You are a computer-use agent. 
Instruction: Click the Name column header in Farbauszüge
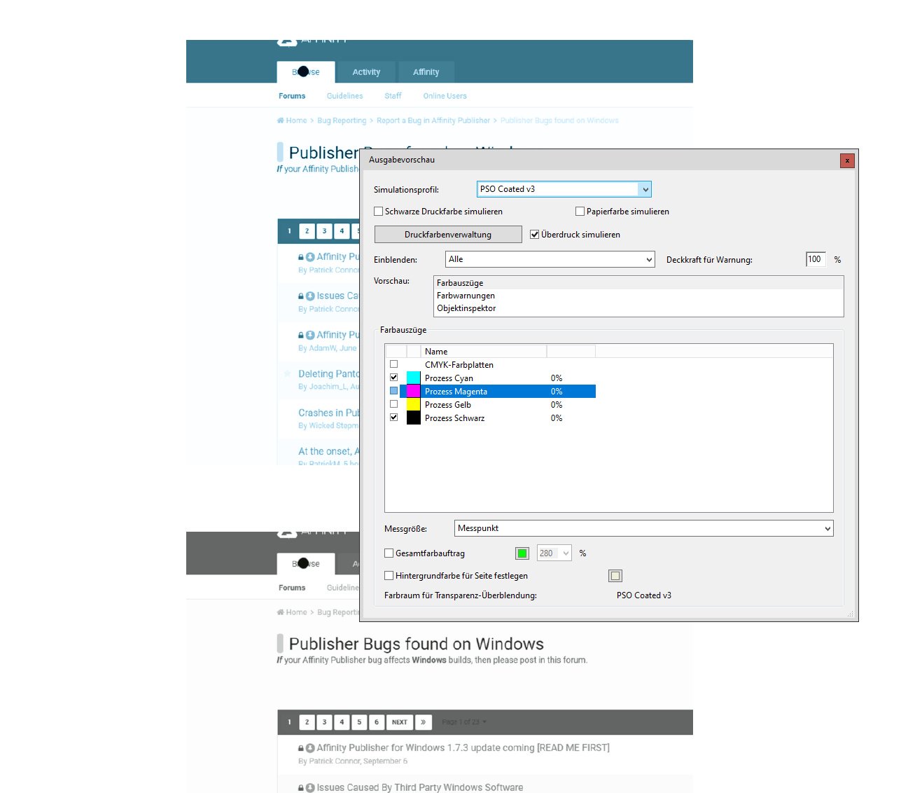[484, 352]
